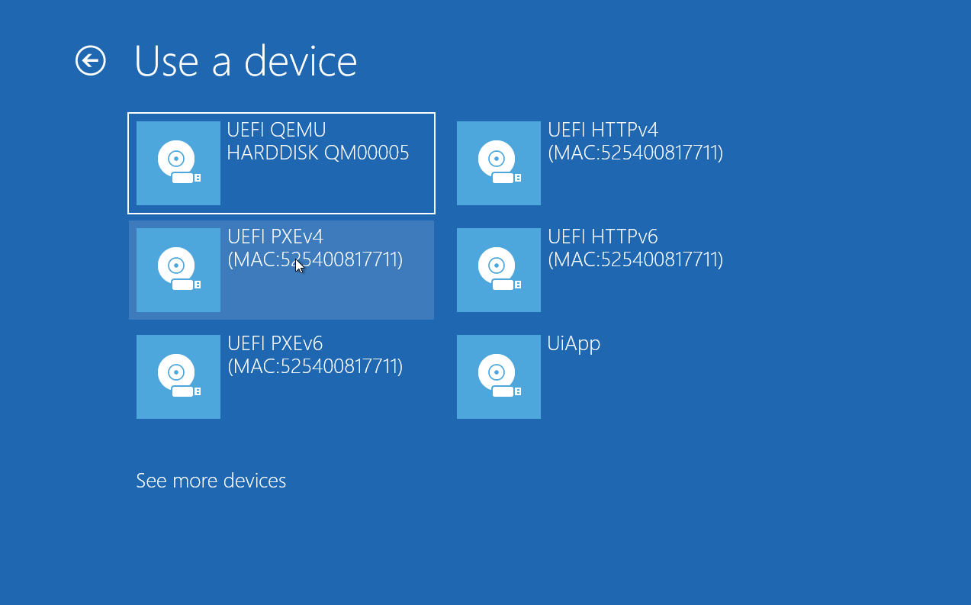971x605 pixels.
Task: Click the drive icon beside UEFI HTTPv6
Action: [499, 270]
